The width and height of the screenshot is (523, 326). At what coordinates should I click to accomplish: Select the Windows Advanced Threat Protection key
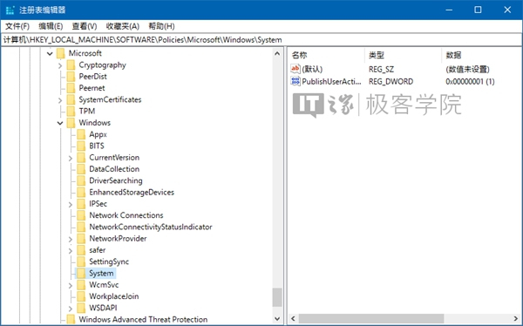(143, 319)
